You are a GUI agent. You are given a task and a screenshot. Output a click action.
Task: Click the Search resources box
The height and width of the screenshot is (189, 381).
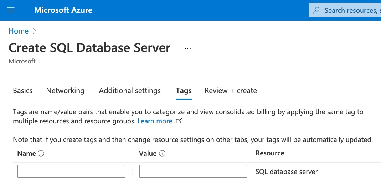pyautogui.click(x=345, y=10)
